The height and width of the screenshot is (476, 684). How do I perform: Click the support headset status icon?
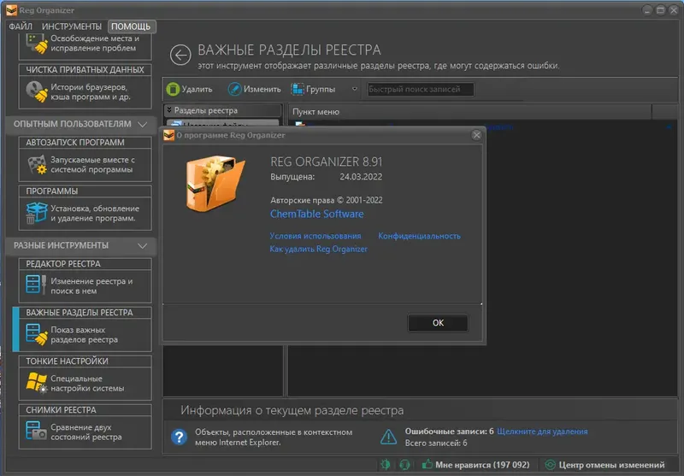(x=404, y=465)
